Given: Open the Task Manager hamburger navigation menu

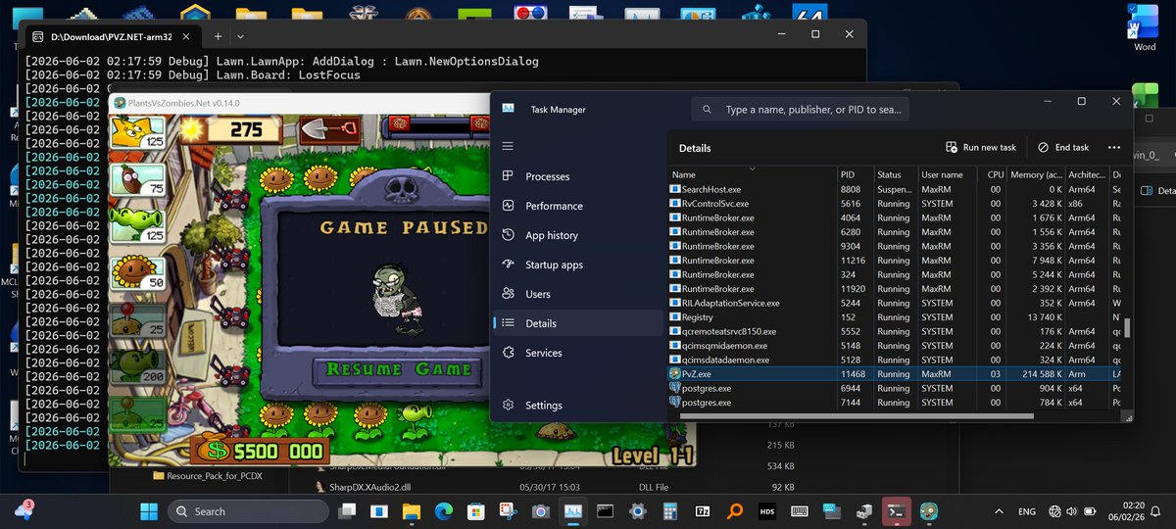Looking at the screenshot, I should [x=508, y=146].
